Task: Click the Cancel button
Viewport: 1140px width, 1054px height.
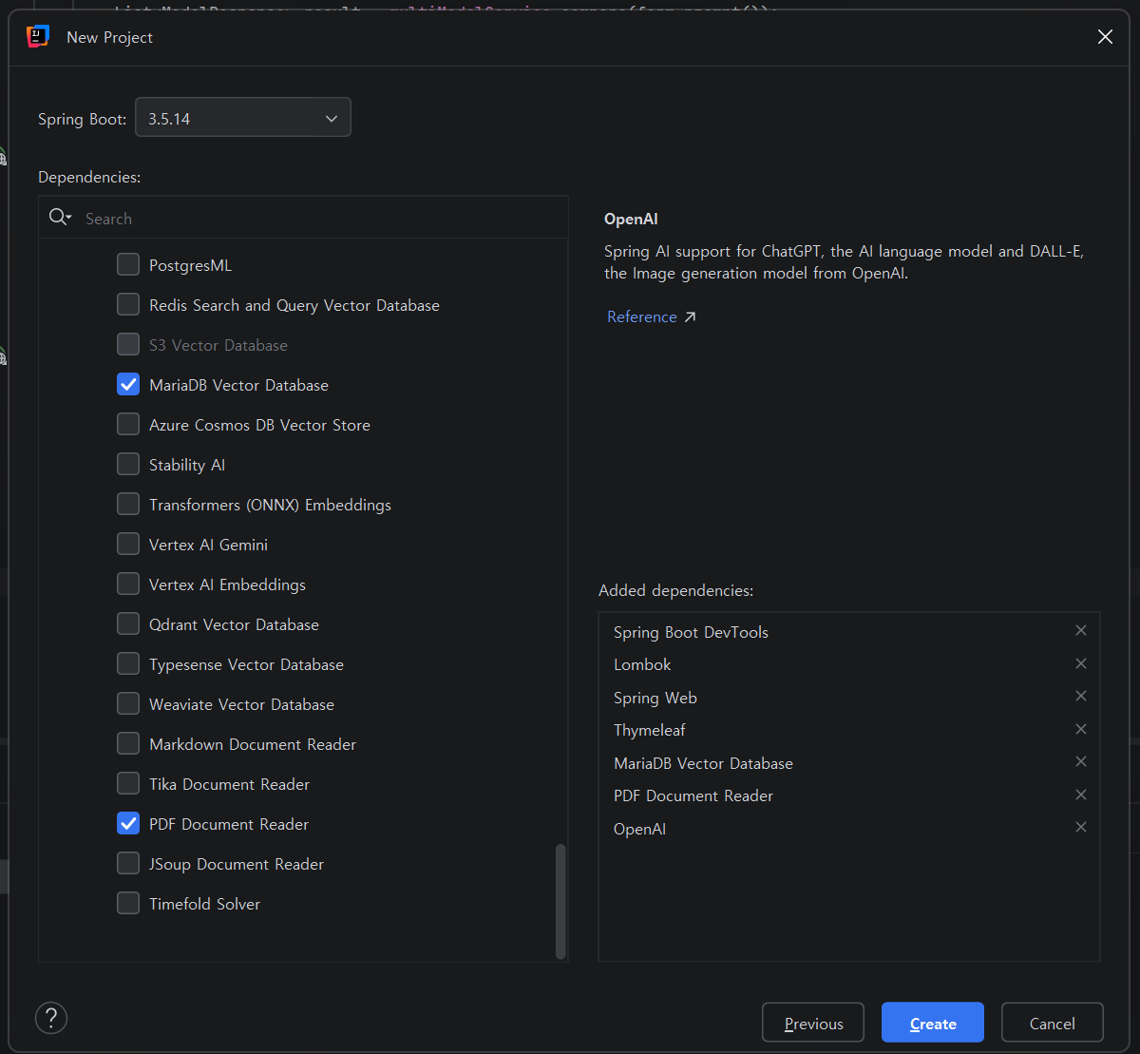Action: tap(1053, 1024)
